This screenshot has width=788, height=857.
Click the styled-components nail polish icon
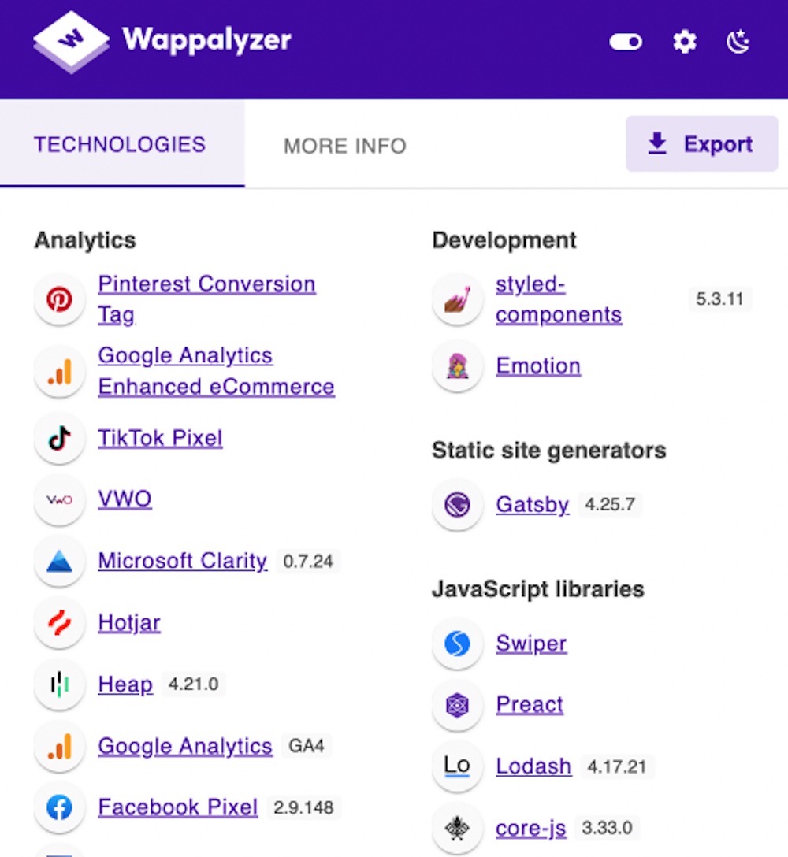458,299
